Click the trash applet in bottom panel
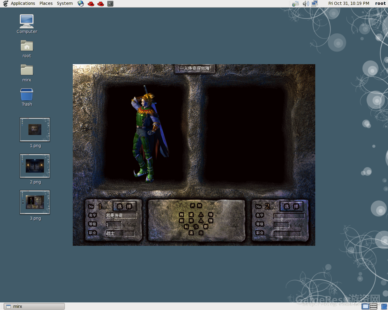 tap(384, 306)
